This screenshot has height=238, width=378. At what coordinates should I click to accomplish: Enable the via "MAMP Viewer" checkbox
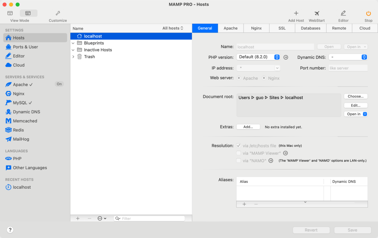pyautogui.click(x=239, y=153)
